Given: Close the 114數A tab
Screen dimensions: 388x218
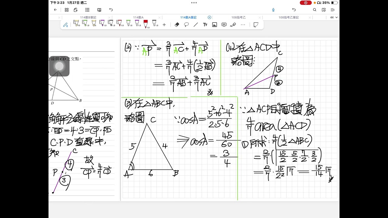Looking at the screenshot, I should pos(159,18).
